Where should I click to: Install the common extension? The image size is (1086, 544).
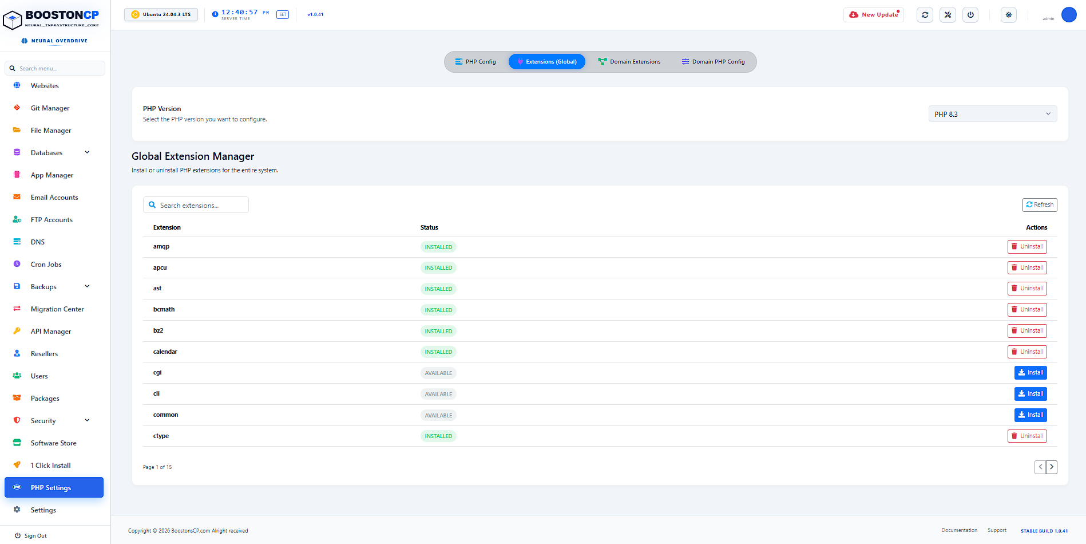pyautogui.click(x=1030, y=415)
